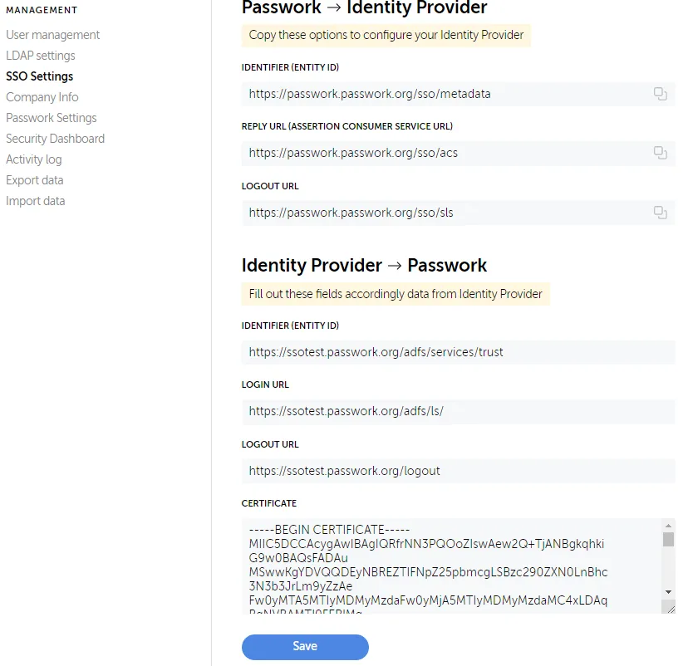Open LDAP settings

coord(39,56)
